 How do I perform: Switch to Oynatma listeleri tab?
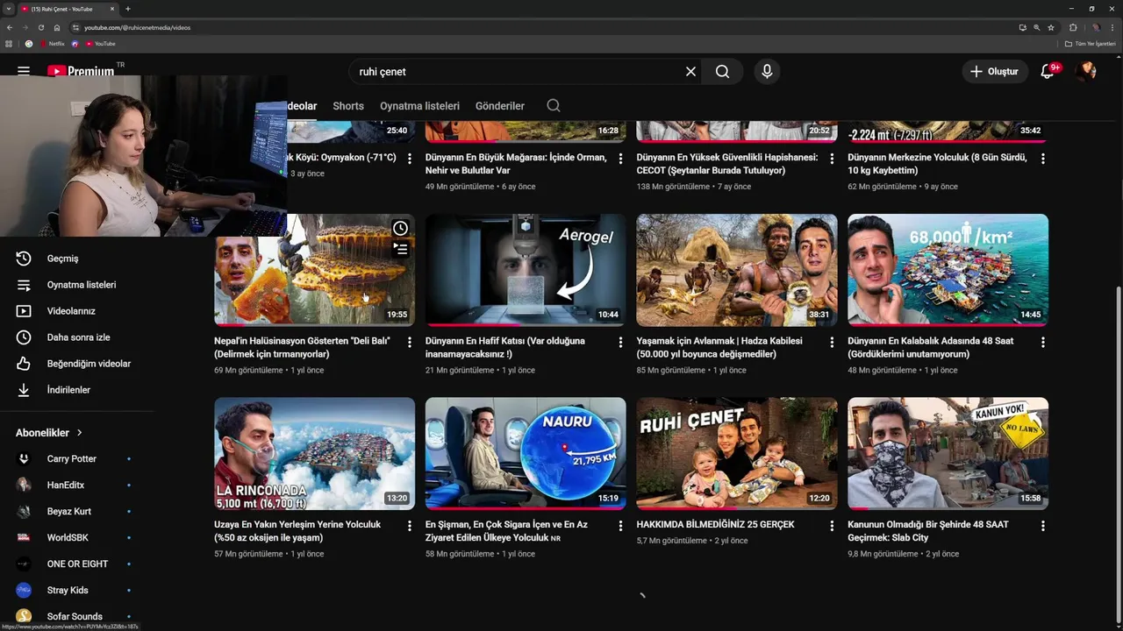419,106
